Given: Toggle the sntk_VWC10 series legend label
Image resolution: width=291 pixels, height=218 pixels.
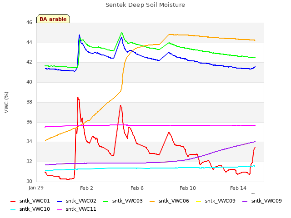Looking at the screenshot, I should (x=35, y=209).
